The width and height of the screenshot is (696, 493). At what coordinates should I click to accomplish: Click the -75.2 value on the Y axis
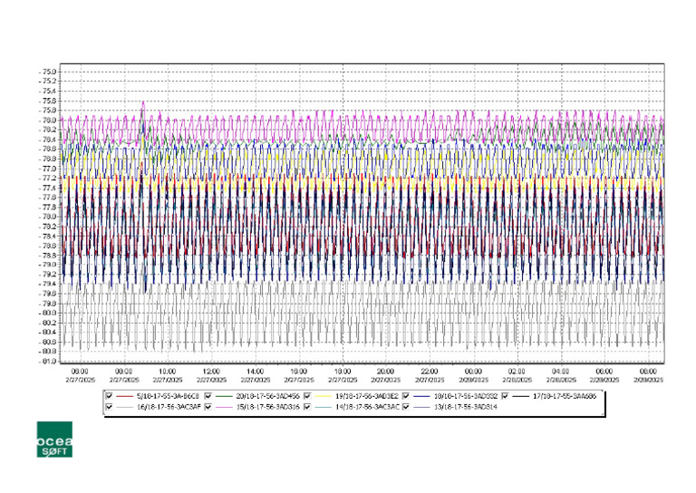click(49, 82)
